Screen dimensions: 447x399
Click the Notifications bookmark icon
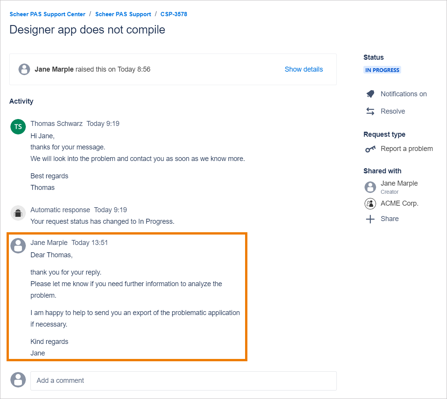click(x=370, y=94)
